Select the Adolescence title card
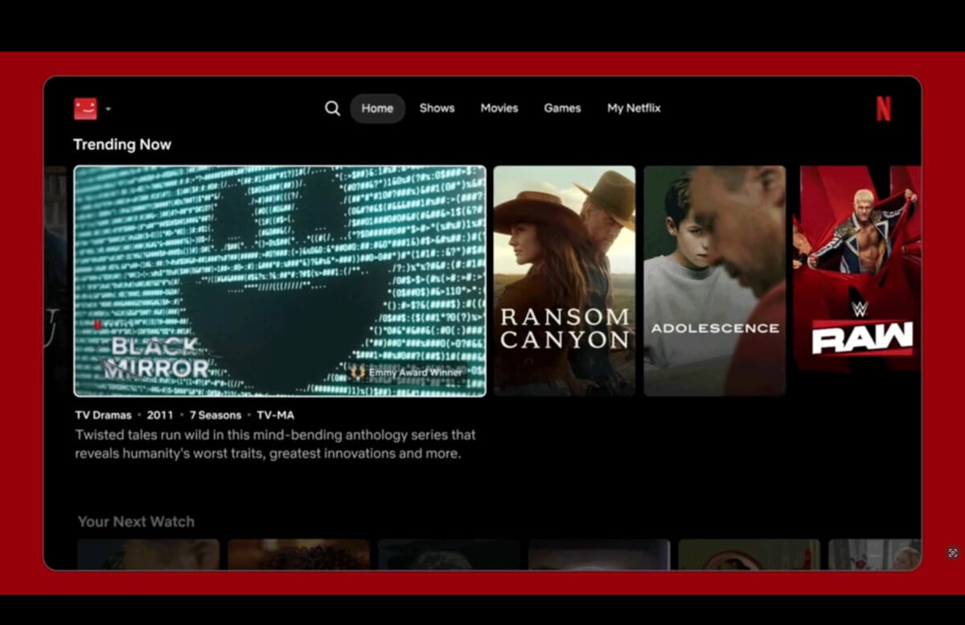 (x=714, y=281)
